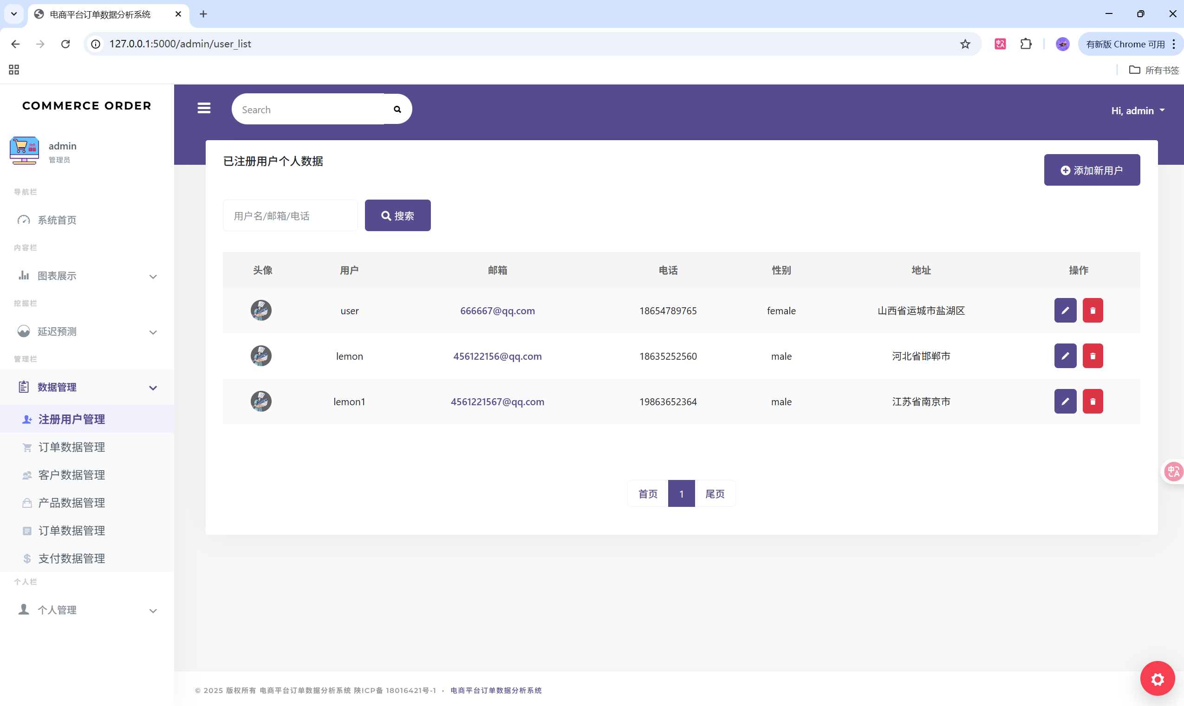Click the hamburger sidebar toggle icon
The image size is (1184, 706).
[x=204, y=109]
